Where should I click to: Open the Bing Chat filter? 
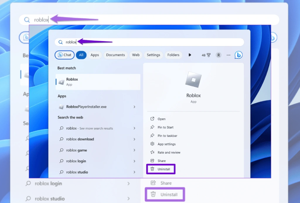(x=64, y=55)
